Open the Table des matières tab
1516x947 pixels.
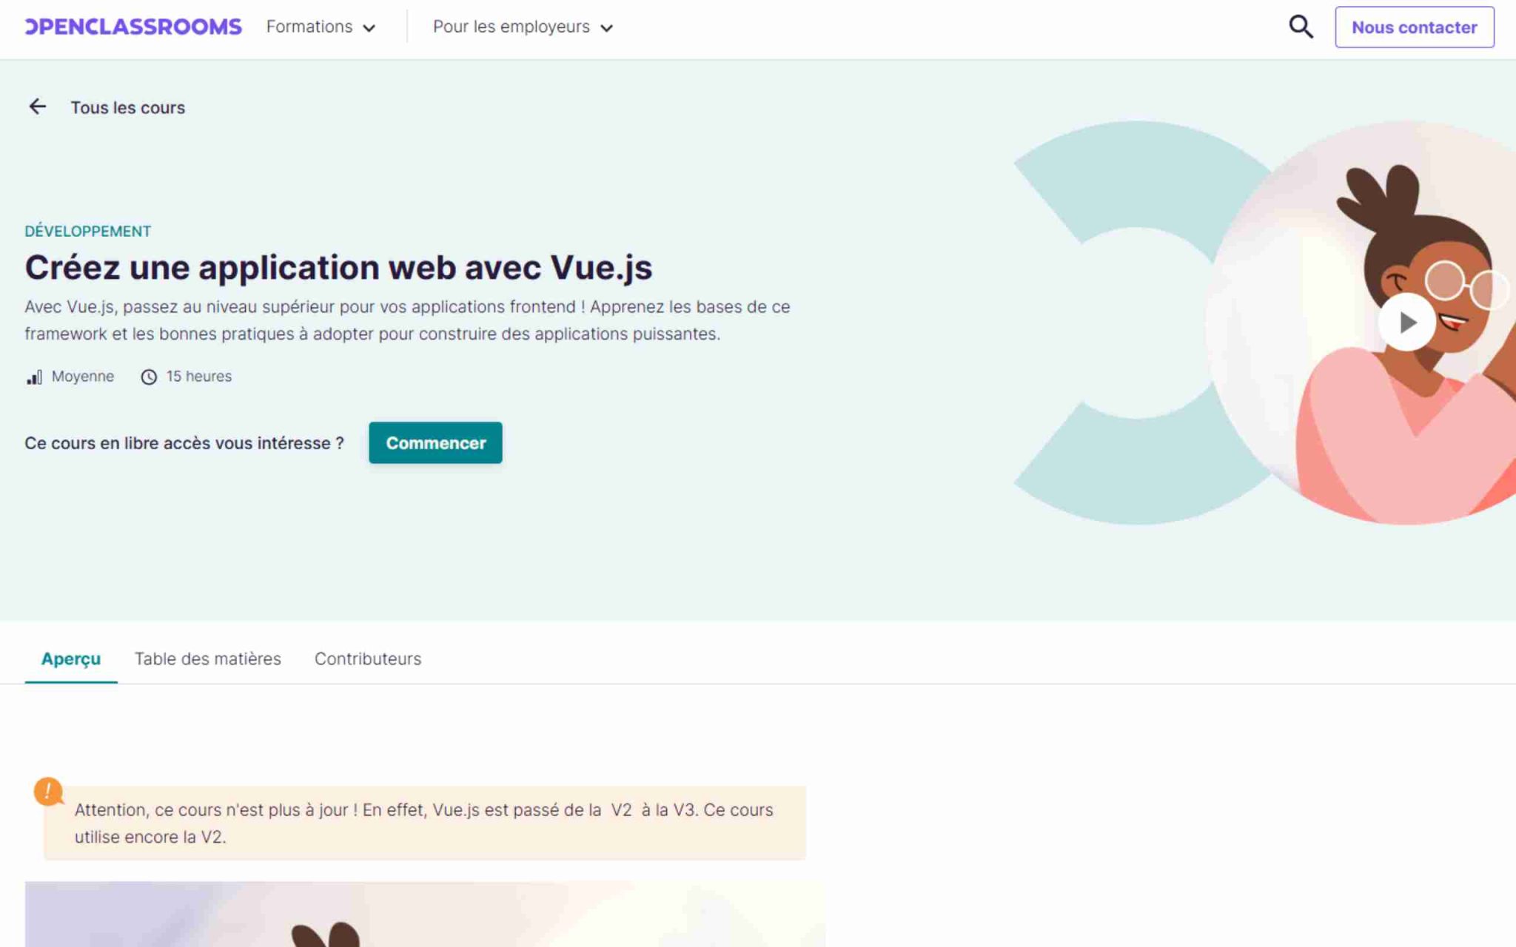(208, 658)
